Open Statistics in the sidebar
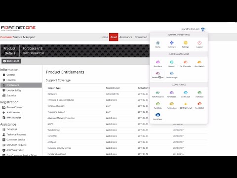The width and height of the screenshot is (237, 178). tap(9, 95)
